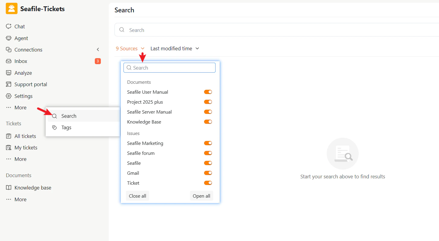Click the Open all button

click(201, 196)
